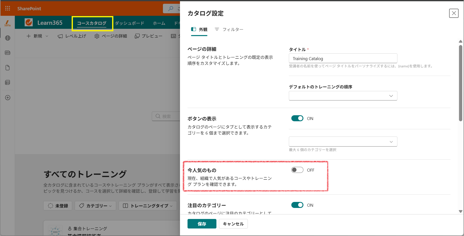Open デフォルトのトレーニングの順序 dropdown
This screenshot has height=236, width=464.
(x=343, y=96)
